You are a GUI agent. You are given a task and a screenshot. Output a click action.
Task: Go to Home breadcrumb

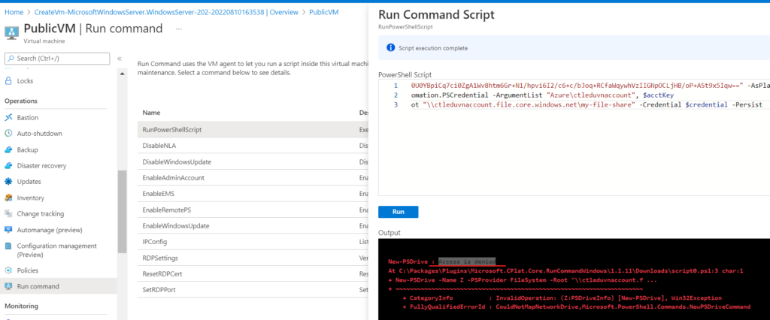(x=14, y=12)
